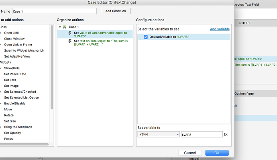Click the LVAR3 value input field
The width and height of the screenshot is (277, 160).
pyautogui.click(x=202, y=134)
